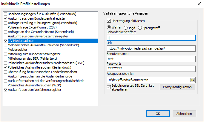The image size is (204, 122).
Task: Click the Ablageverzeichnis path field
Action: point(148,80)
